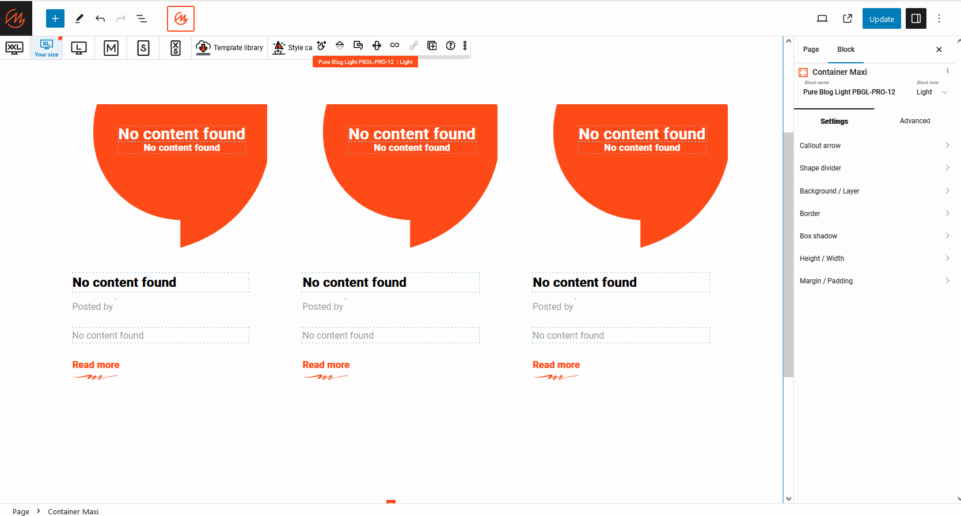
Task: Open Style cards sailboat button
Action: point(293,48)
